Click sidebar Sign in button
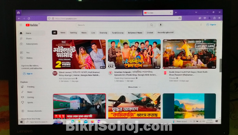This screenshot has width=238, height=135. pos(28,74)
